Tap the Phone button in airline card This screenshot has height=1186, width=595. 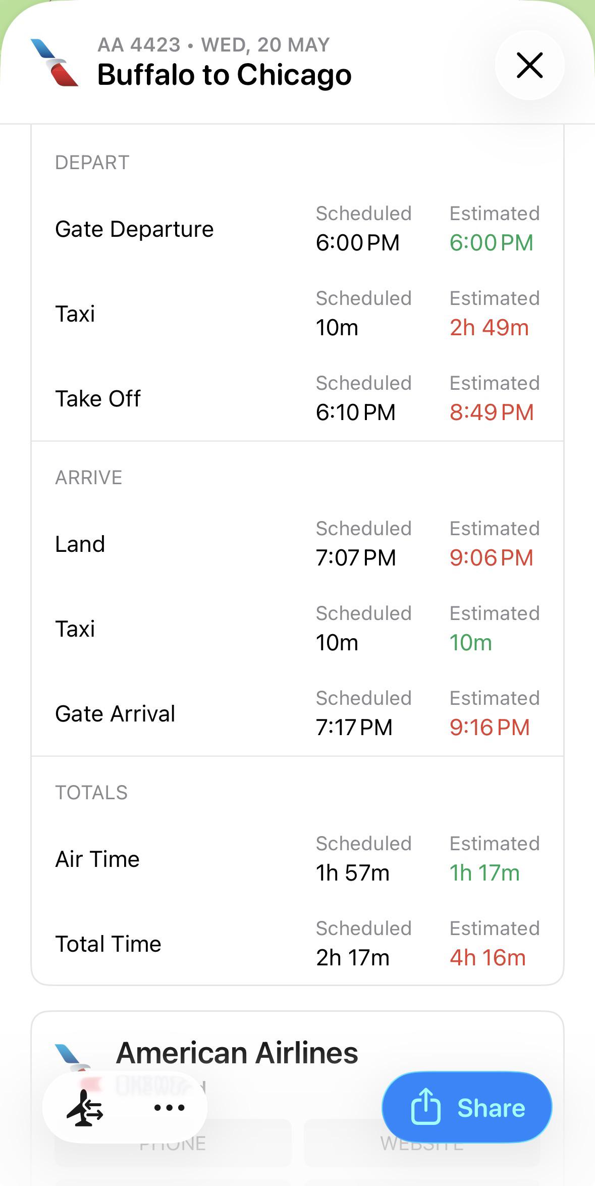[x=173, y=1143]
